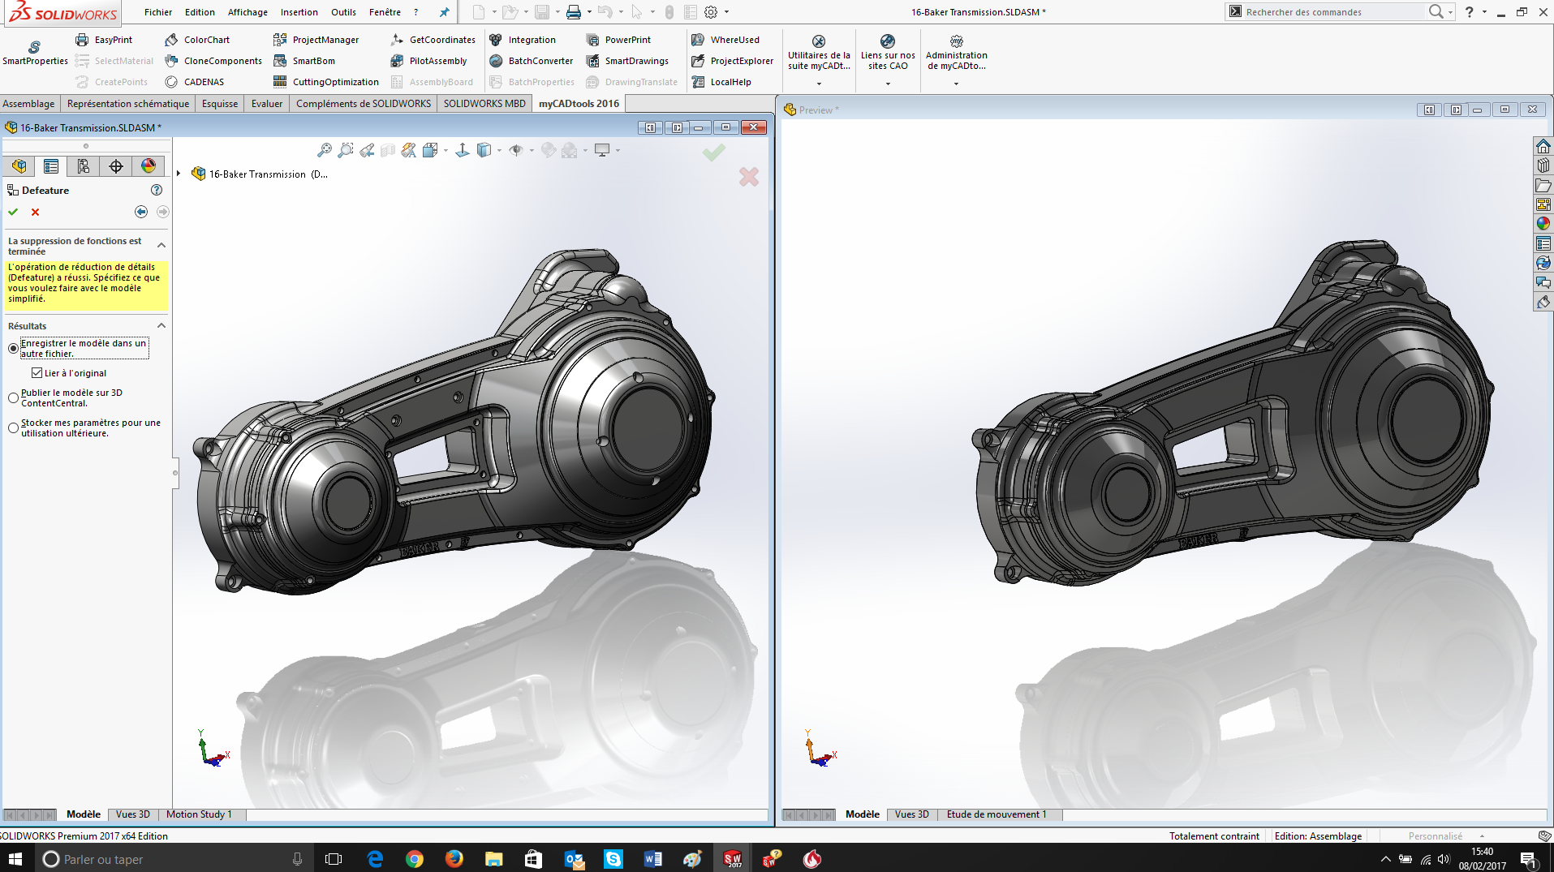
Task: Switch to the PropertyManager tab icon
Action: click(51, 166)
